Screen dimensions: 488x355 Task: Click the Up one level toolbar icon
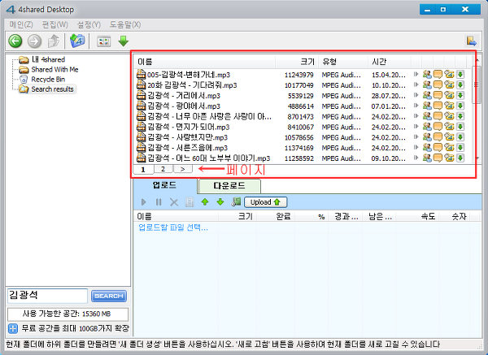pos(54,41)
